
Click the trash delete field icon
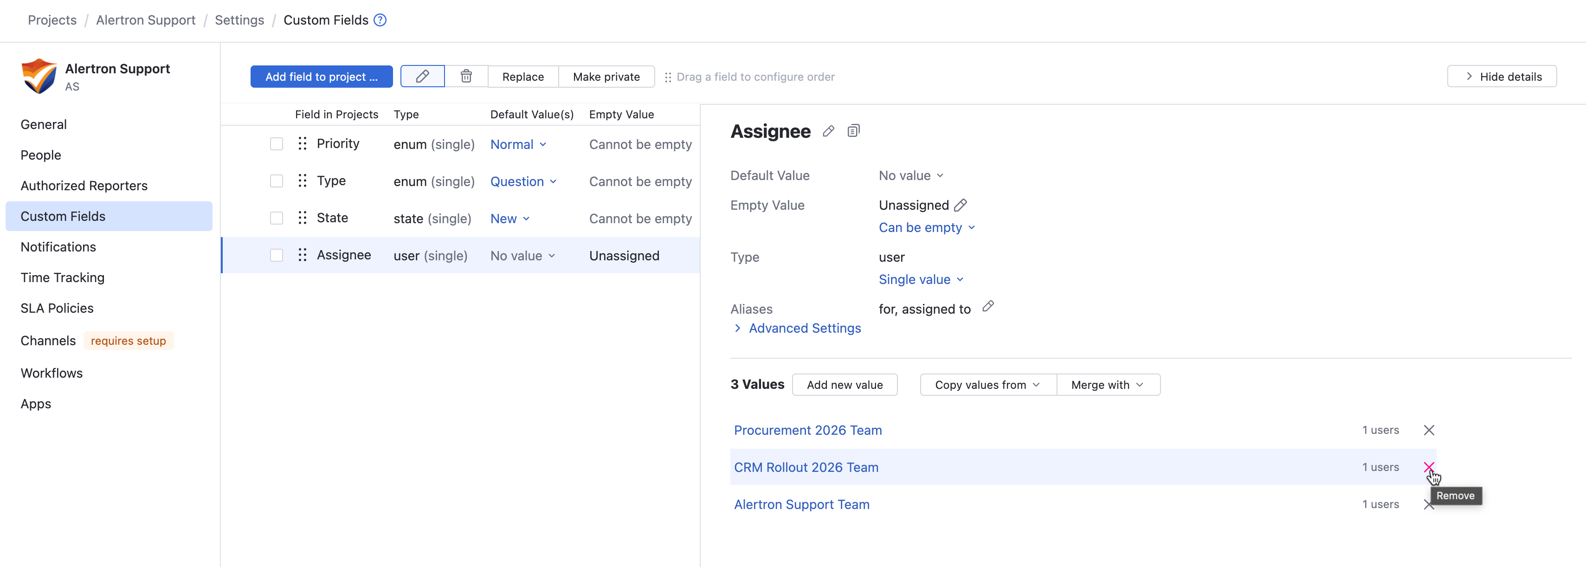(466, 77)
